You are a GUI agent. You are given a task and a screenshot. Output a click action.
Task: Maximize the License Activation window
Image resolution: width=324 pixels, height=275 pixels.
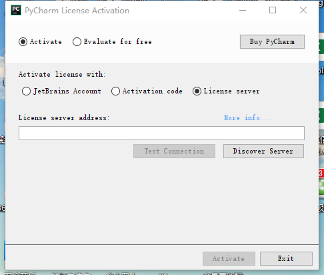click(273, 10)
